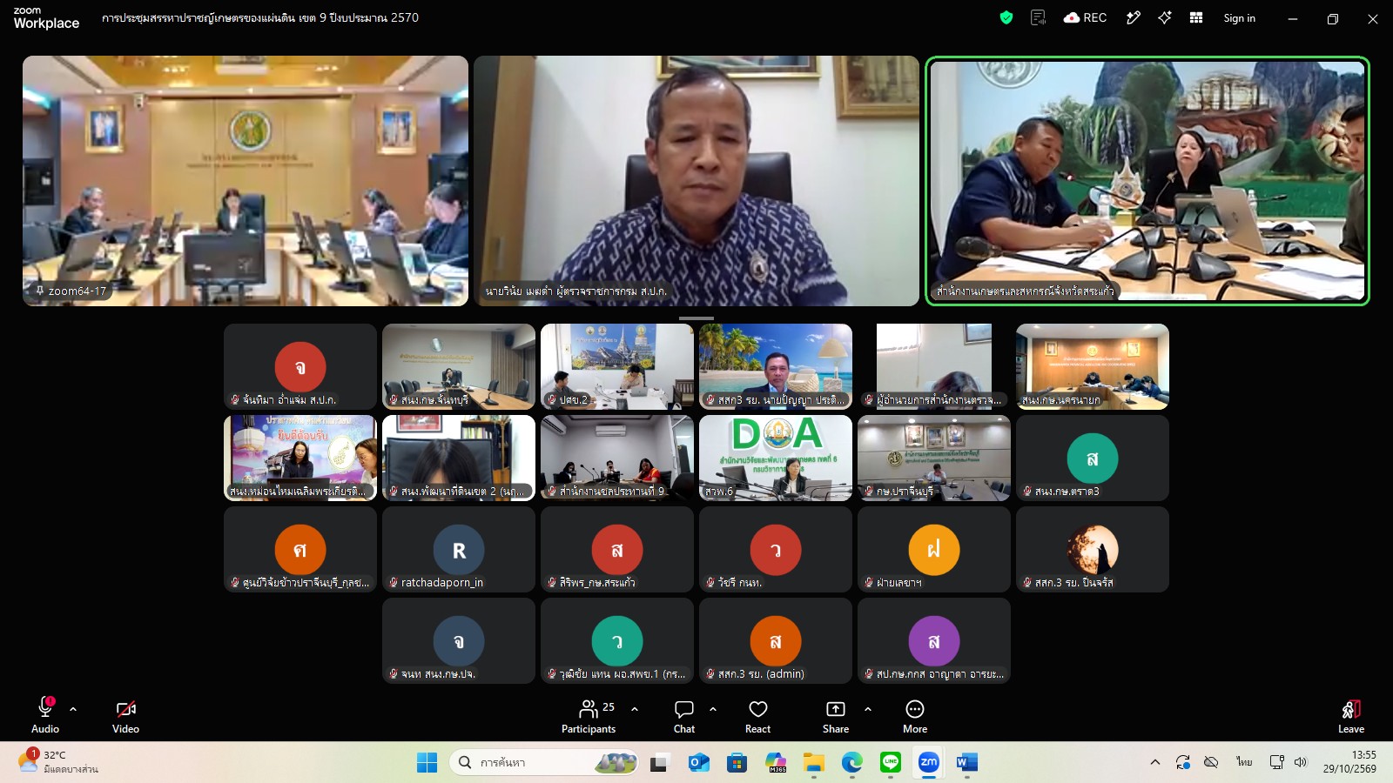Open the Windows Start menu
The image size is (1393, 783).
(427, 763)
